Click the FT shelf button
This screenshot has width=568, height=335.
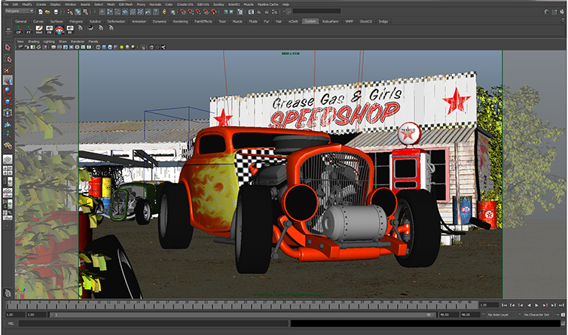(29, 29)
